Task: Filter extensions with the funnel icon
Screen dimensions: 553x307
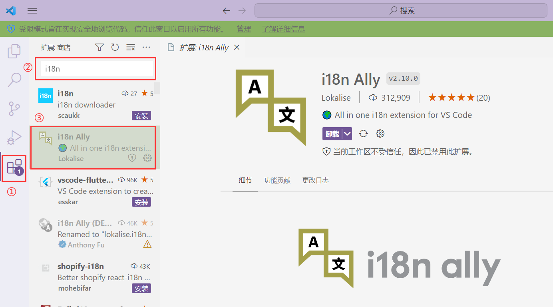Action: coord(99,48)
